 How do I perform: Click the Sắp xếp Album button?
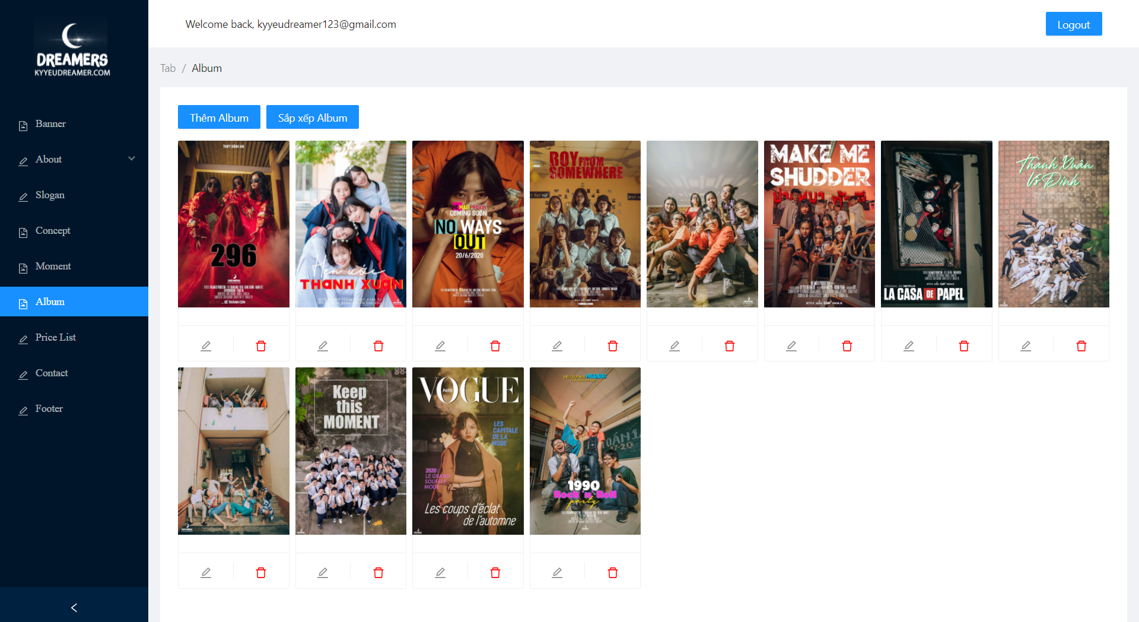coord(313,117)
